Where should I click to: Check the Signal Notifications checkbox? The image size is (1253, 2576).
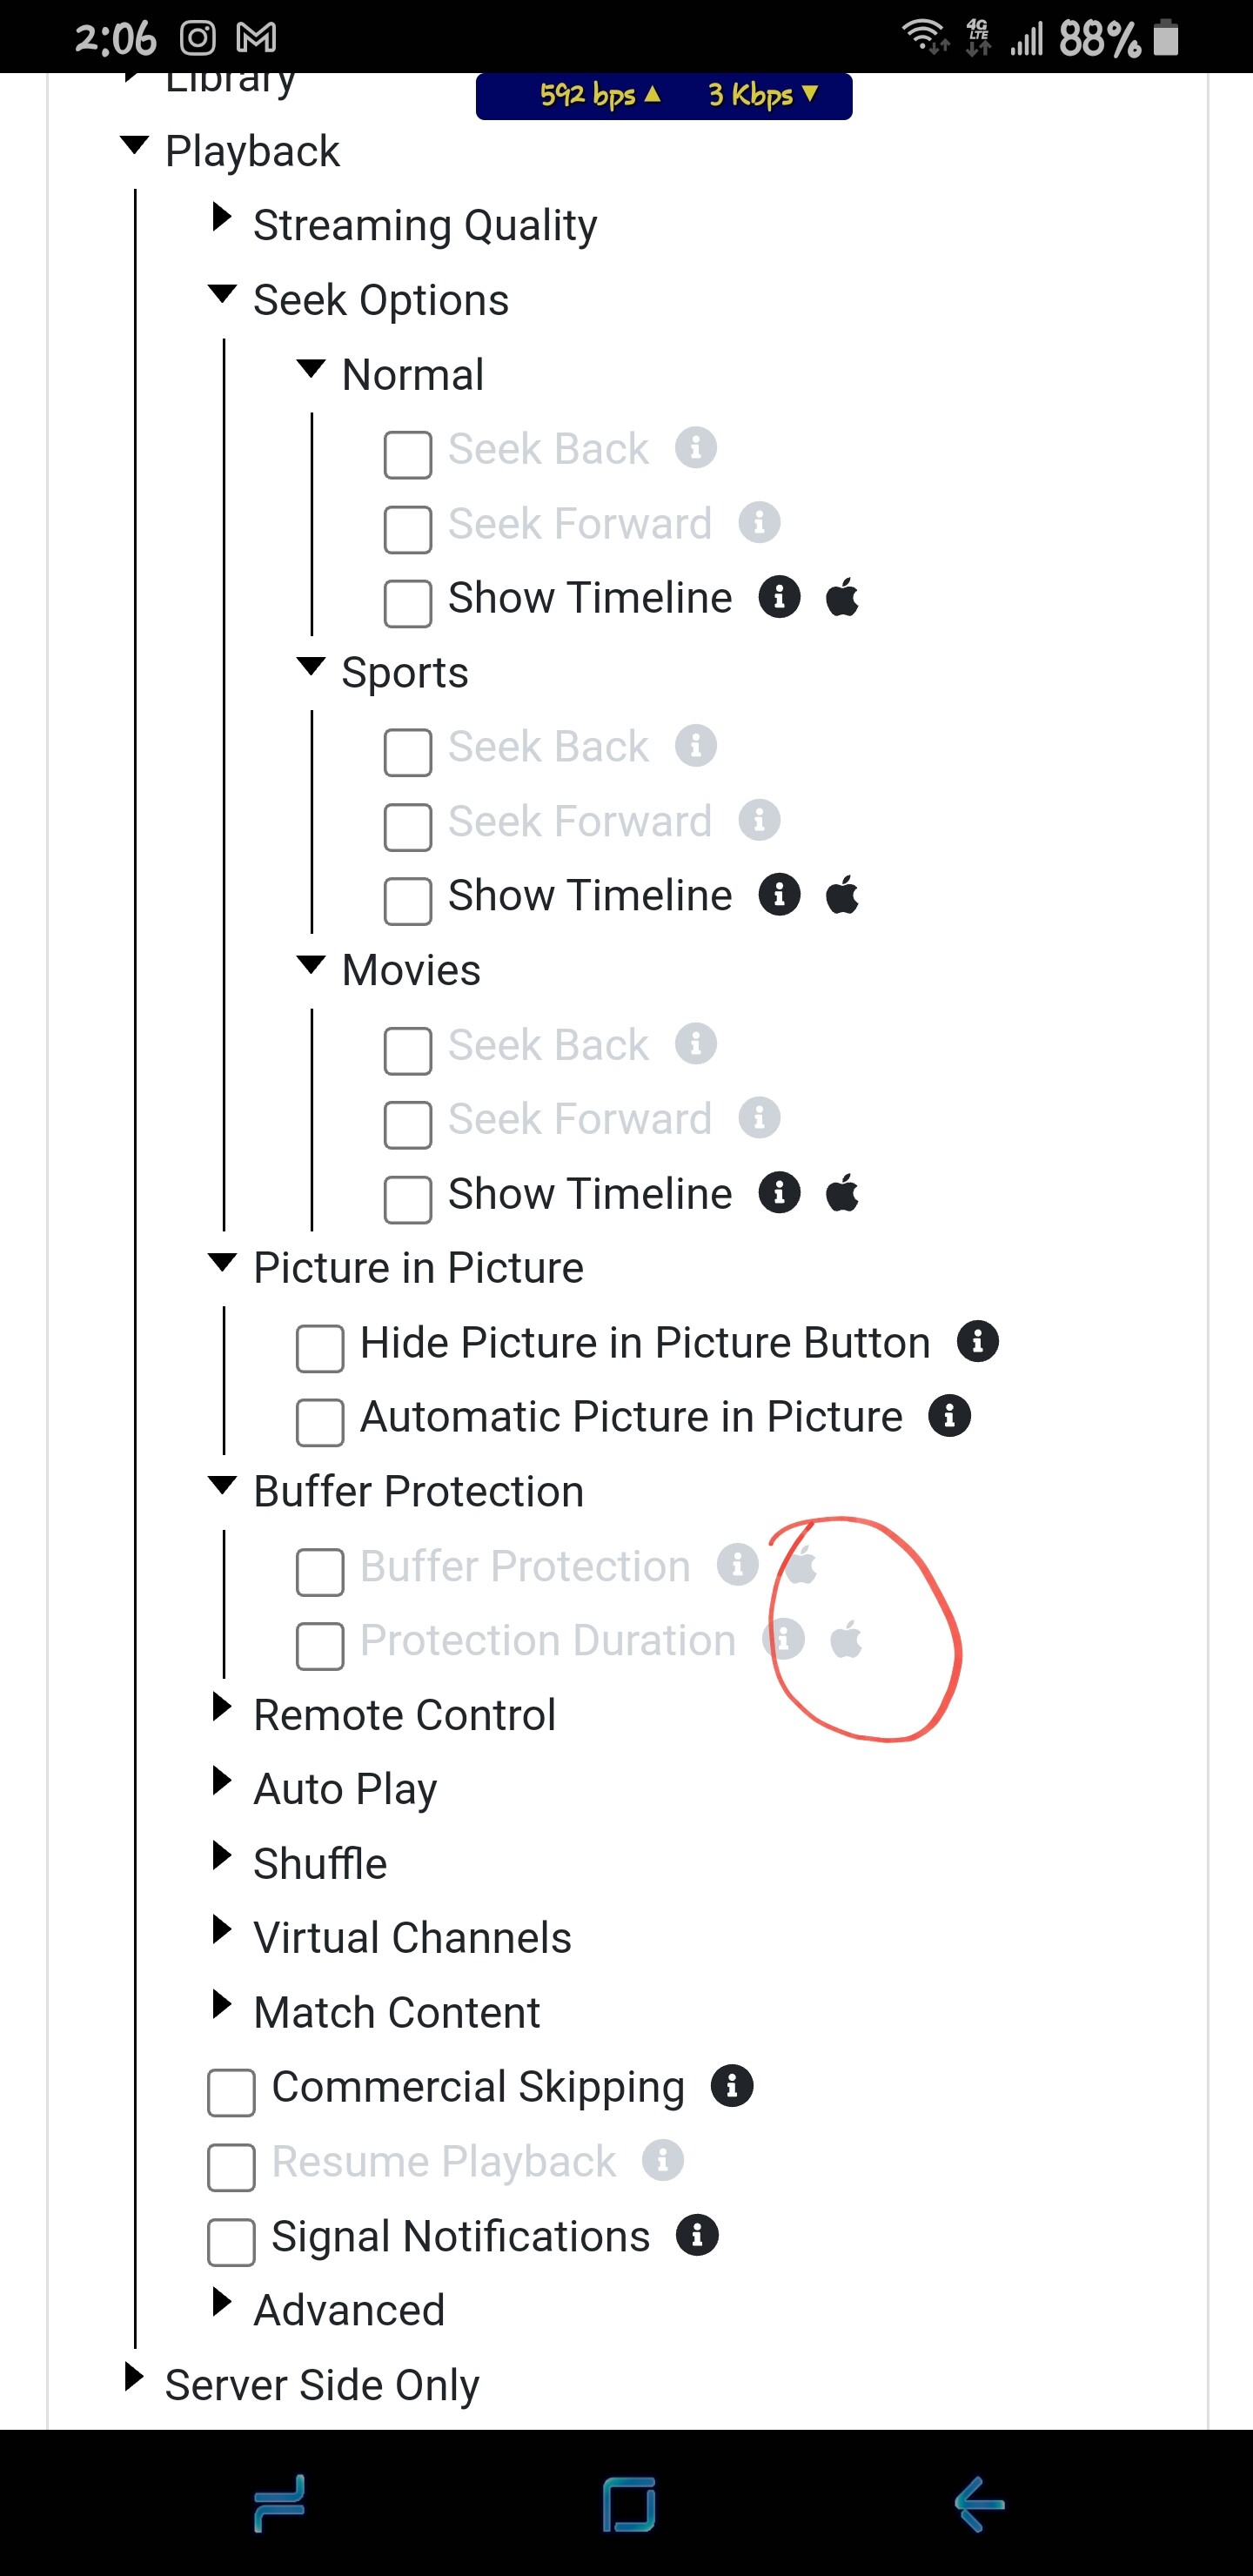point(231,2242)
